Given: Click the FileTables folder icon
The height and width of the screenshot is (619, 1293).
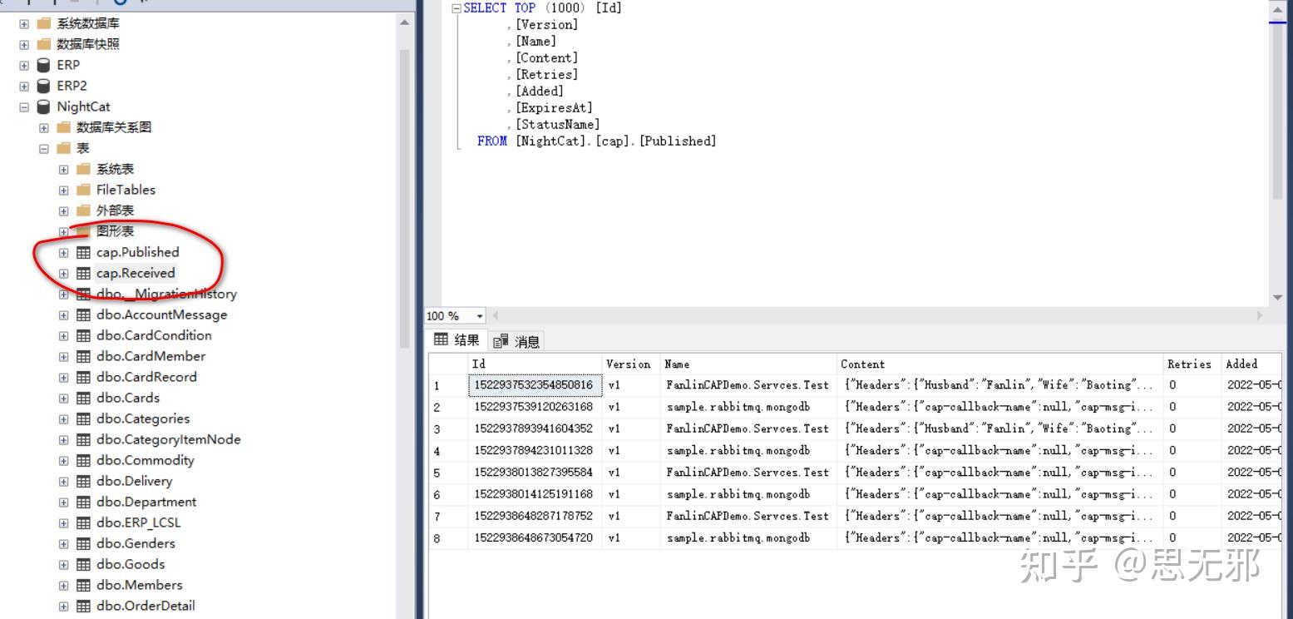Looking at the screenshot, I should [83, 190].
